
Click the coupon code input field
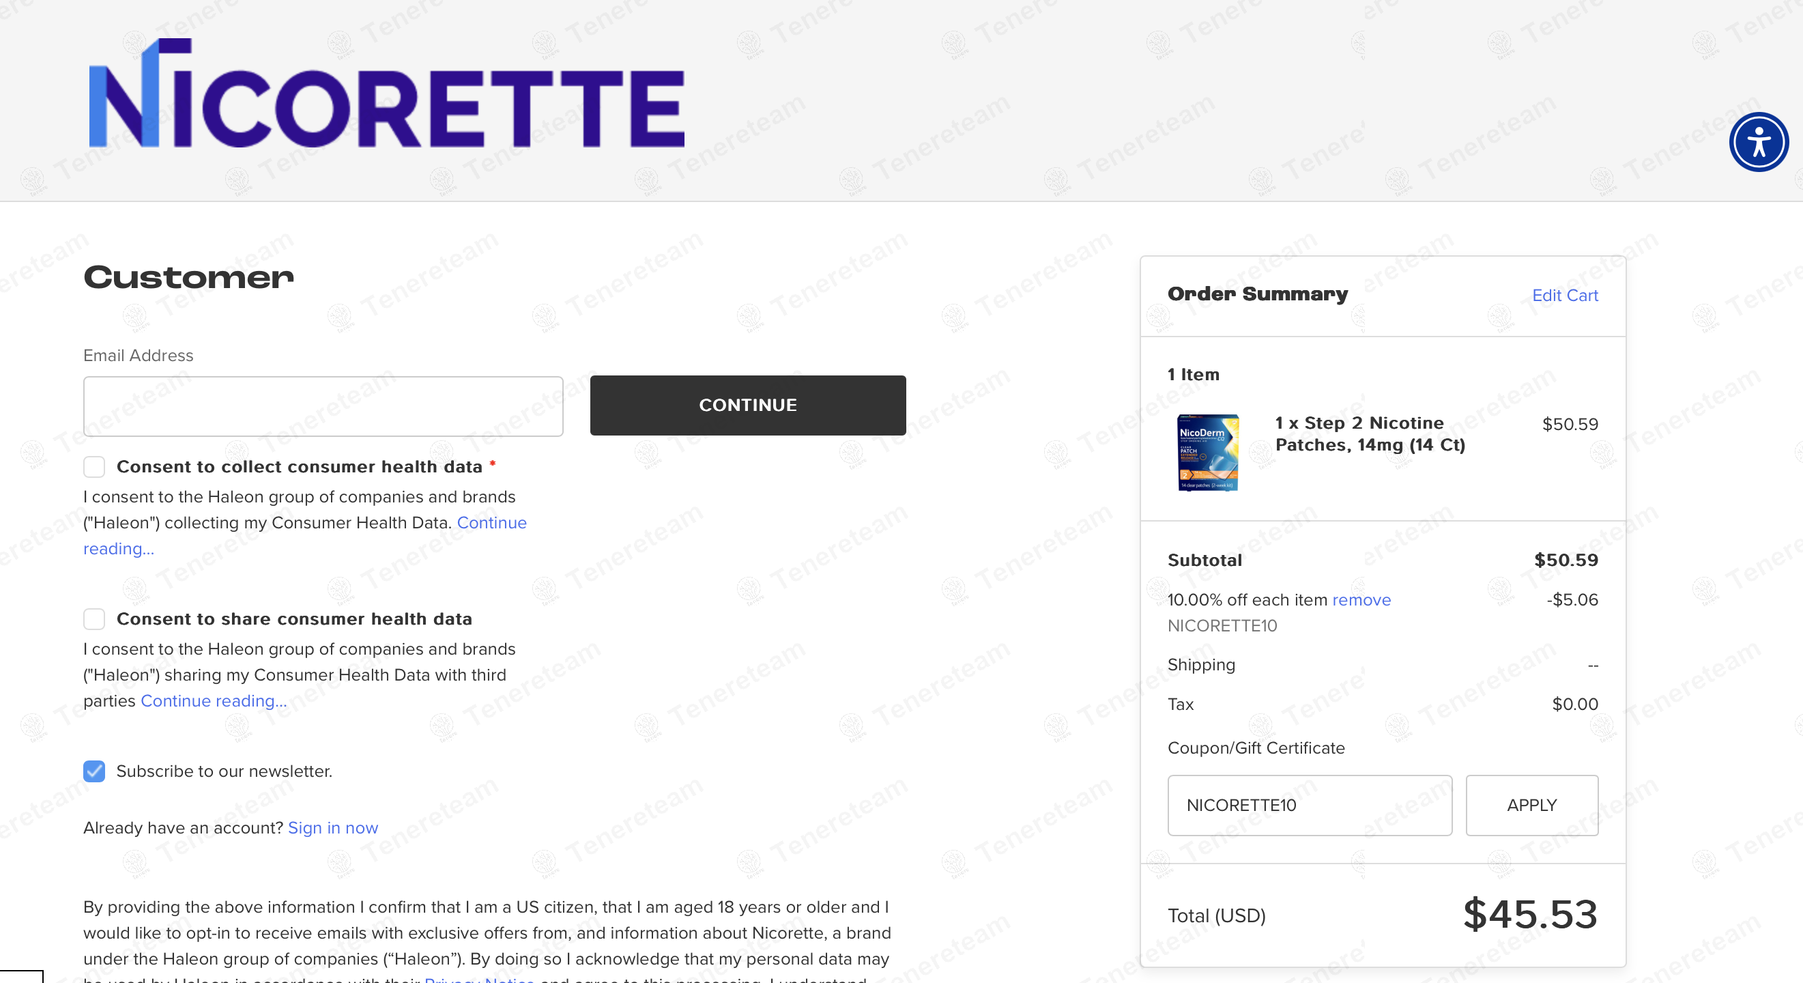[1309, 805]
